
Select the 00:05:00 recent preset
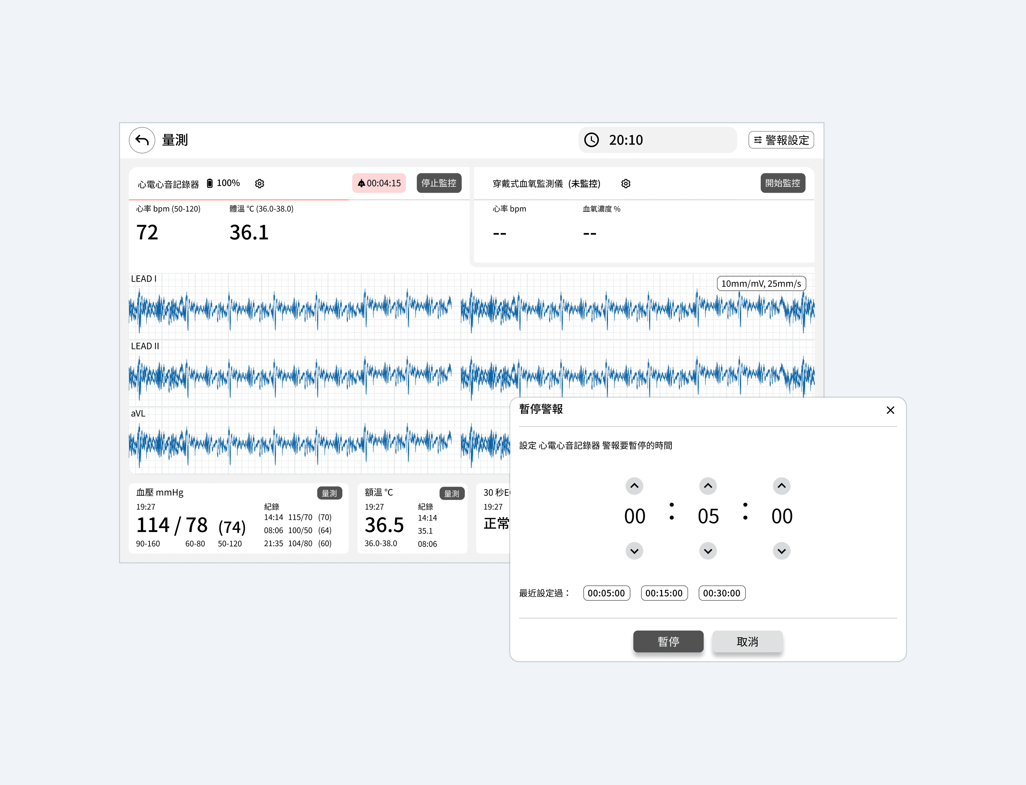[607, 593]
